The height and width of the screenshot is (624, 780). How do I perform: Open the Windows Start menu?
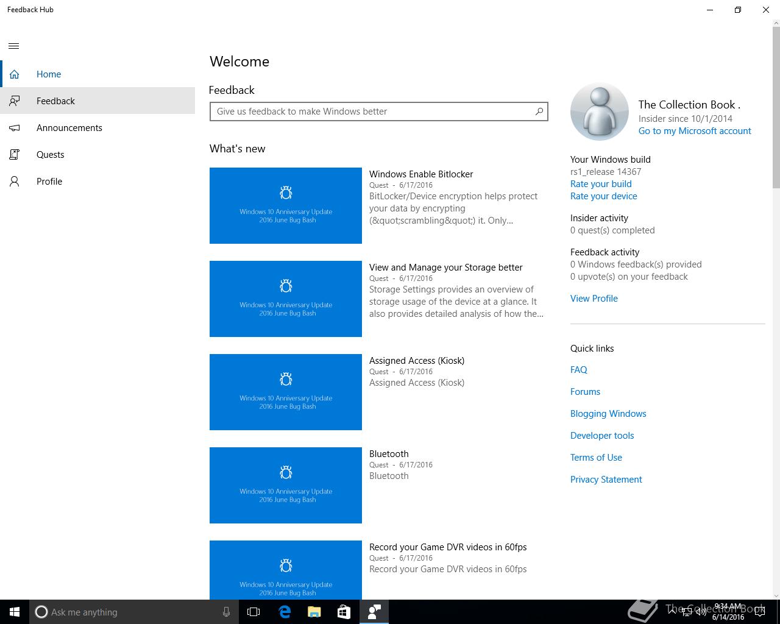[x=15, y=612]
